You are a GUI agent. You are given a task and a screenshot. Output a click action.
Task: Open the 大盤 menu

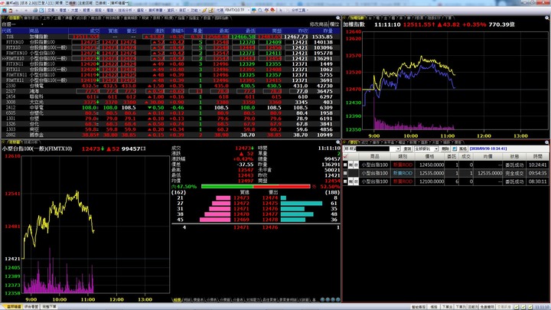(x=75, y=10)
